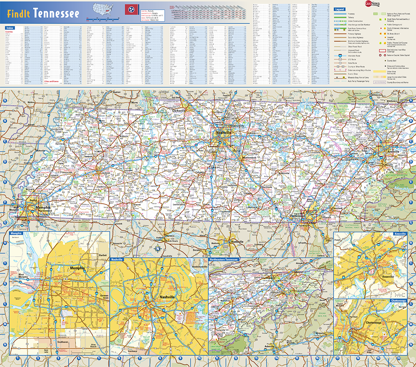The image size is (416, 367).
Task: Click the Legend header label
Action: [x=339, y=9]
